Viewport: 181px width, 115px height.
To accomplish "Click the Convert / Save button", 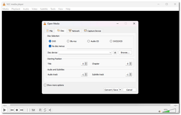I will coord(111,90).
